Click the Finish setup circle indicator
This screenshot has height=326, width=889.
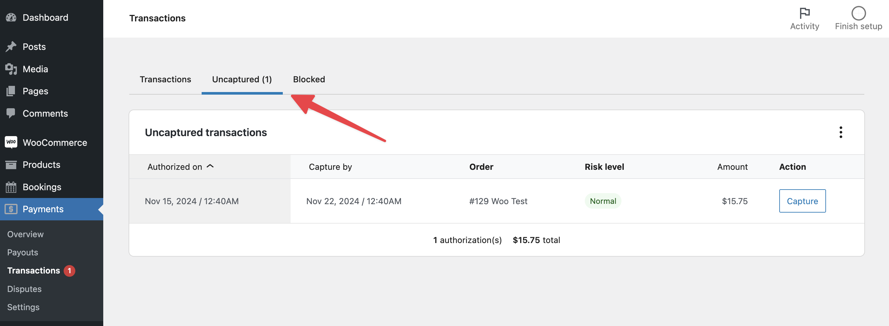[858, 13]
